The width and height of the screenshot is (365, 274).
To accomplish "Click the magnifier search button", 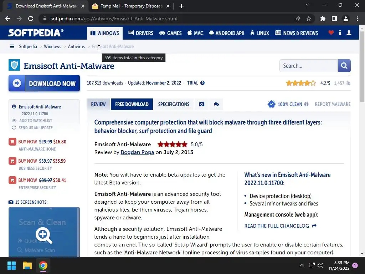I will click(x=344, y=66).
